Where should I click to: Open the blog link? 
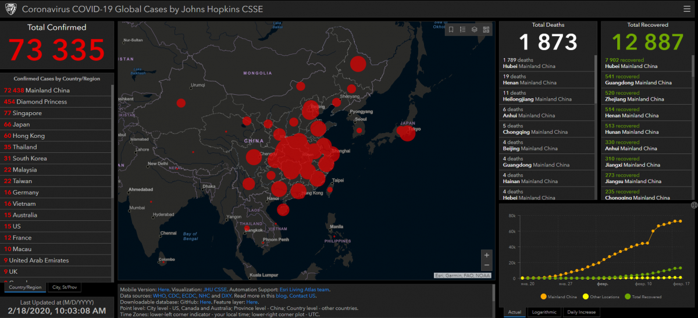tap(282, 295)
